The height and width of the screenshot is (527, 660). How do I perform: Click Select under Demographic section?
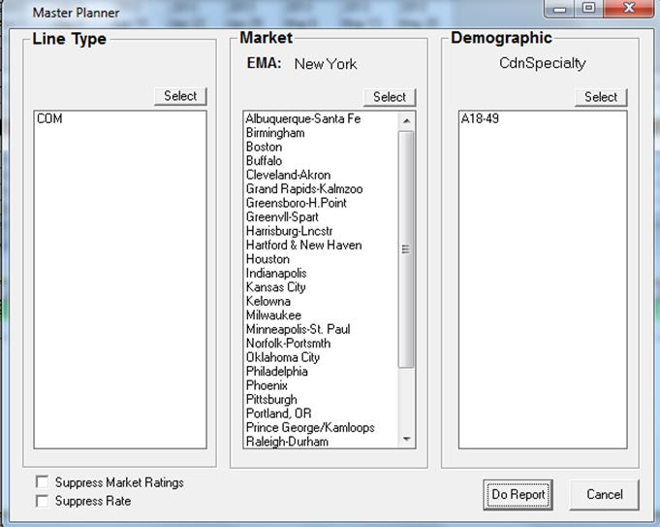600,97
